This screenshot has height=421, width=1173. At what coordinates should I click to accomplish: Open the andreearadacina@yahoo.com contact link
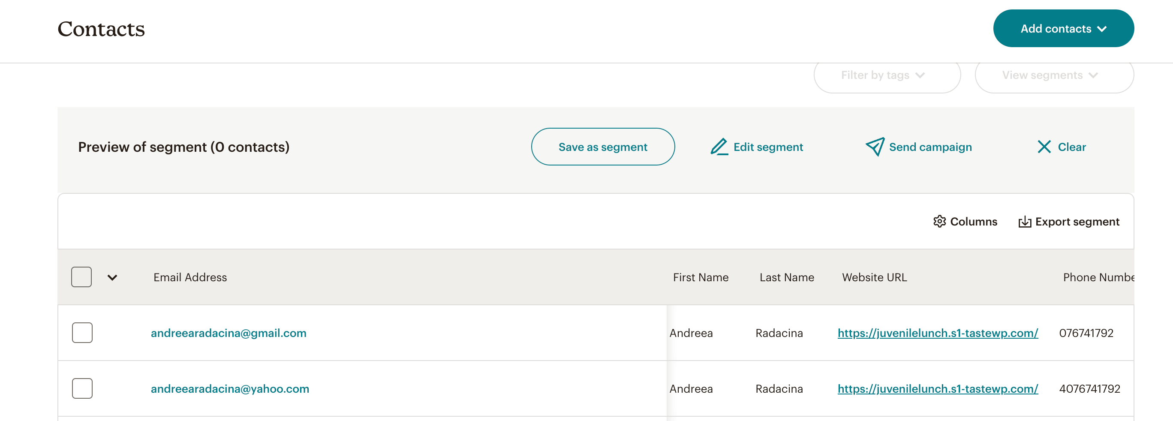pos(230,389)
